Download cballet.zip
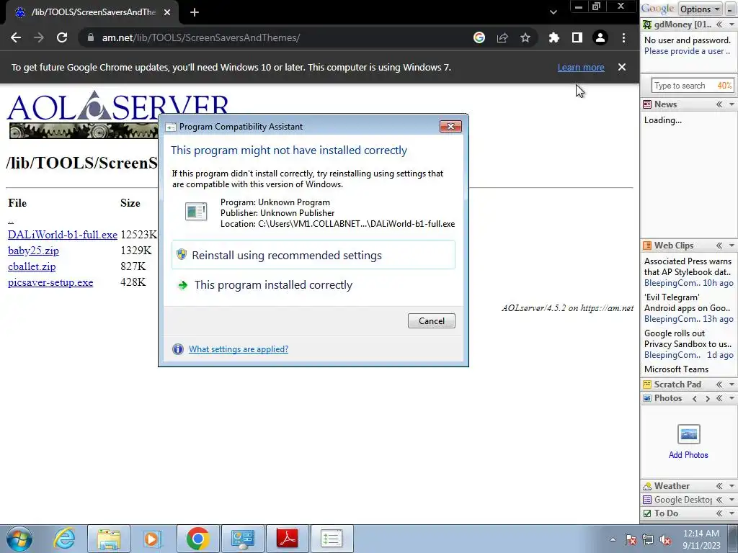 click(x=32, y=266)
